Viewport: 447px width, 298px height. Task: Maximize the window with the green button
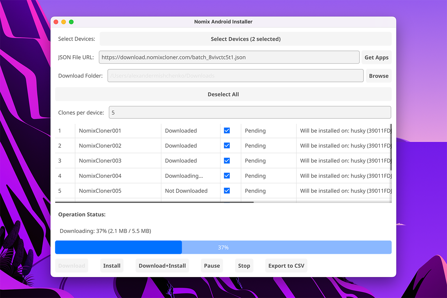pyautogui.click(x=71, y=22)
